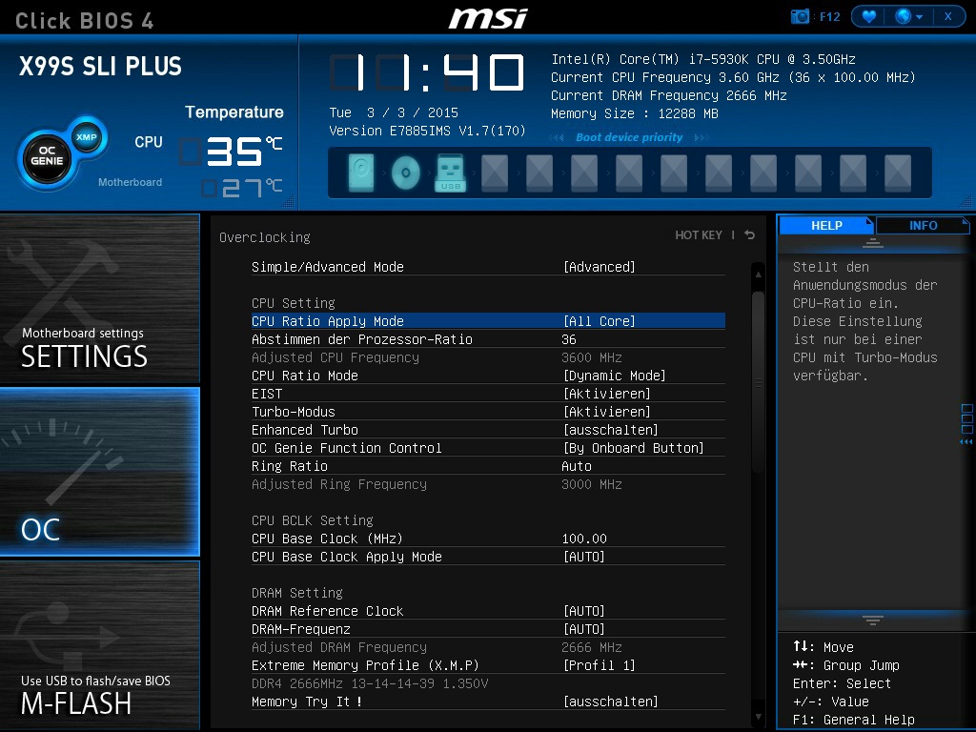Edit the Ring Ratio value
976x732 pixels.
(x=488, y=466)
